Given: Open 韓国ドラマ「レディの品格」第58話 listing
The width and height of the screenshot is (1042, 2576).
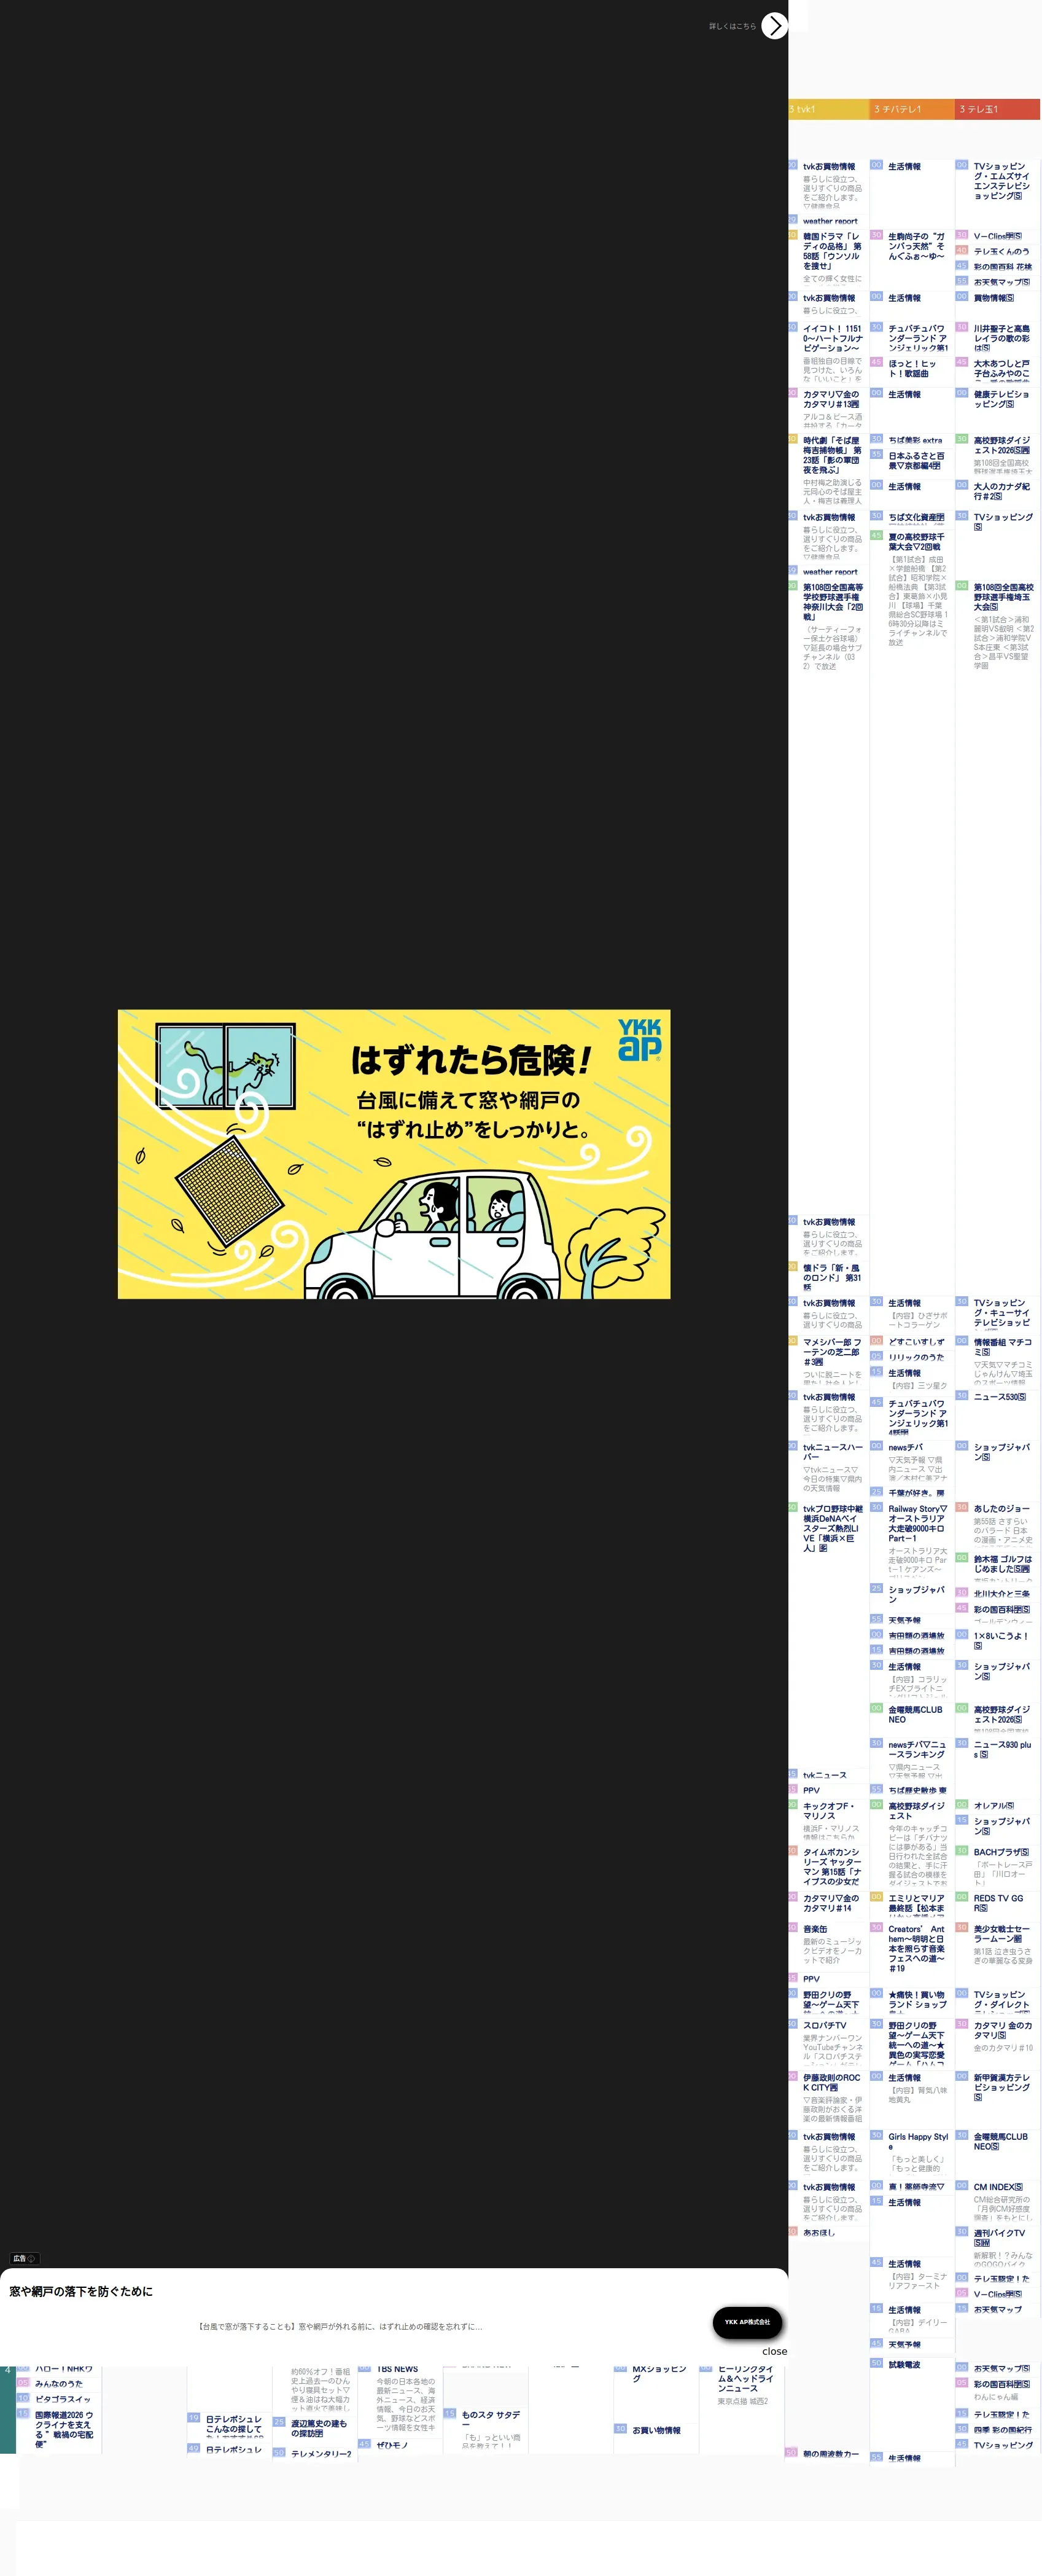Looking at the screenshot, I should [x=832, y=251].
